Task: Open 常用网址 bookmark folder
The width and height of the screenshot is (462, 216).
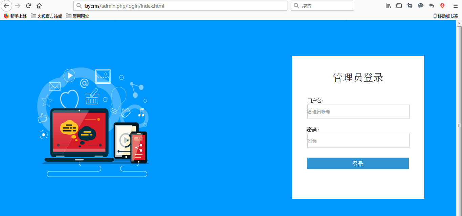Action: (78, 16)
